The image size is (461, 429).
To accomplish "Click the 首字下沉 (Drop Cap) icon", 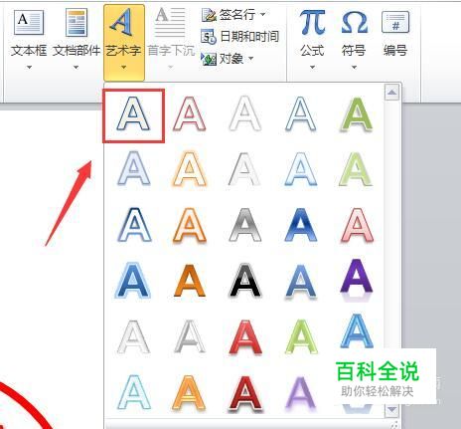I will point(170,23).
